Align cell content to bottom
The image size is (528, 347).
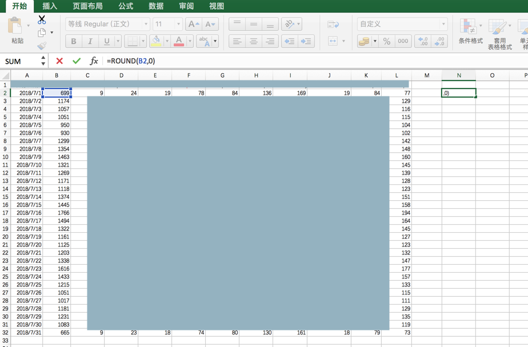(270, 24)
